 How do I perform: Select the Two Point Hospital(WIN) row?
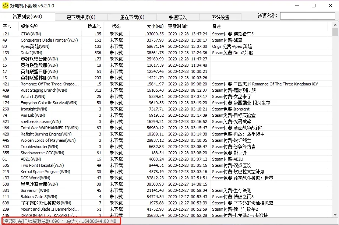pos(166,166)
